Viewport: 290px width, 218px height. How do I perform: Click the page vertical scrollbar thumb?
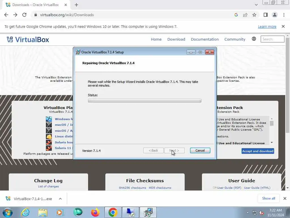click(x=287, y=85)
